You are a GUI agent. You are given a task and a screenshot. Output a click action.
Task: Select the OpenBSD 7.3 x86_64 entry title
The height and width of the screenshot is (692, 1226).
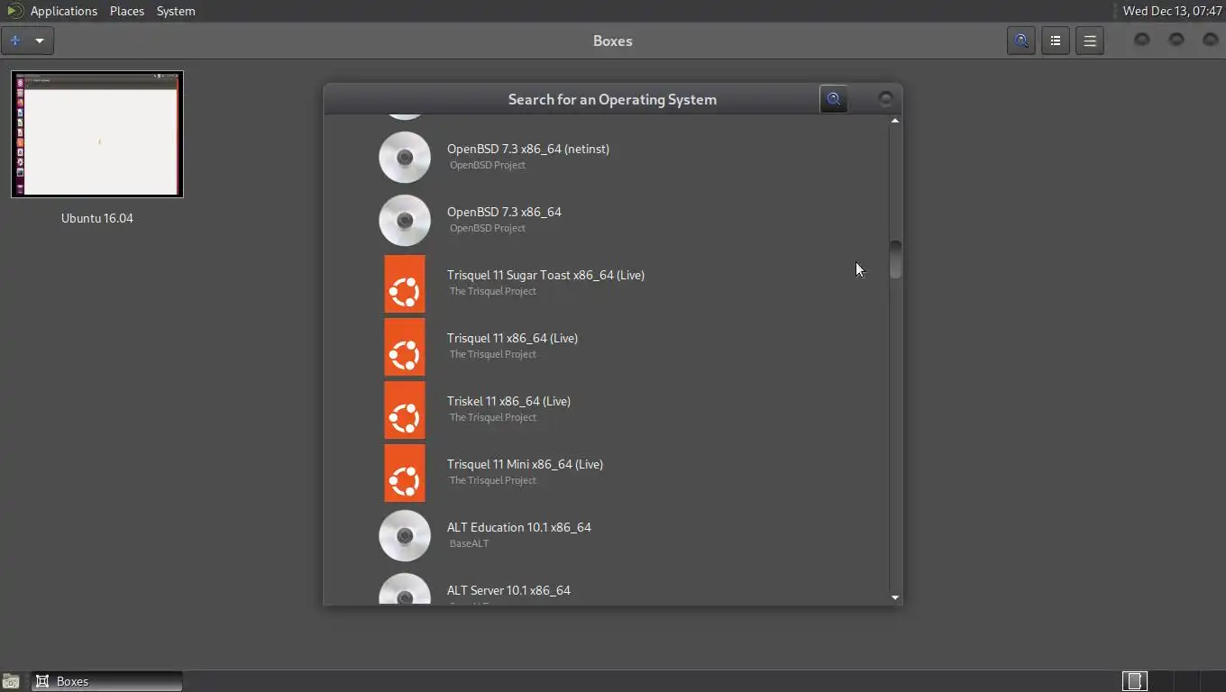coord(504,212)
